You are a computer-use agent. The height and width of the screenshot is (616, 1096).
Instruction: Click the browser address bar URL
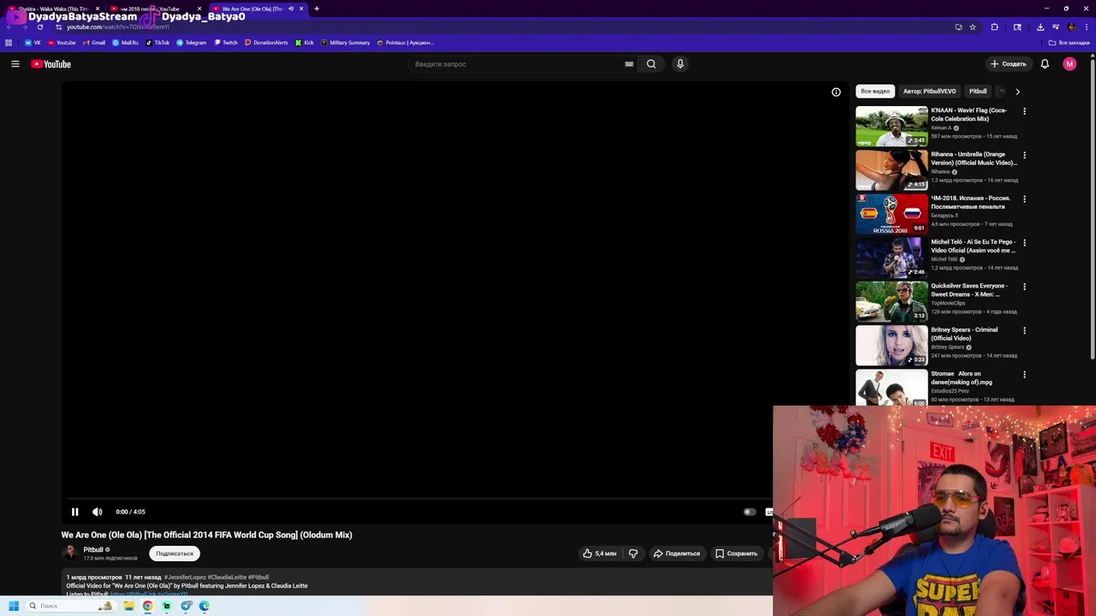pyautogui.click(x=118, y=27)
